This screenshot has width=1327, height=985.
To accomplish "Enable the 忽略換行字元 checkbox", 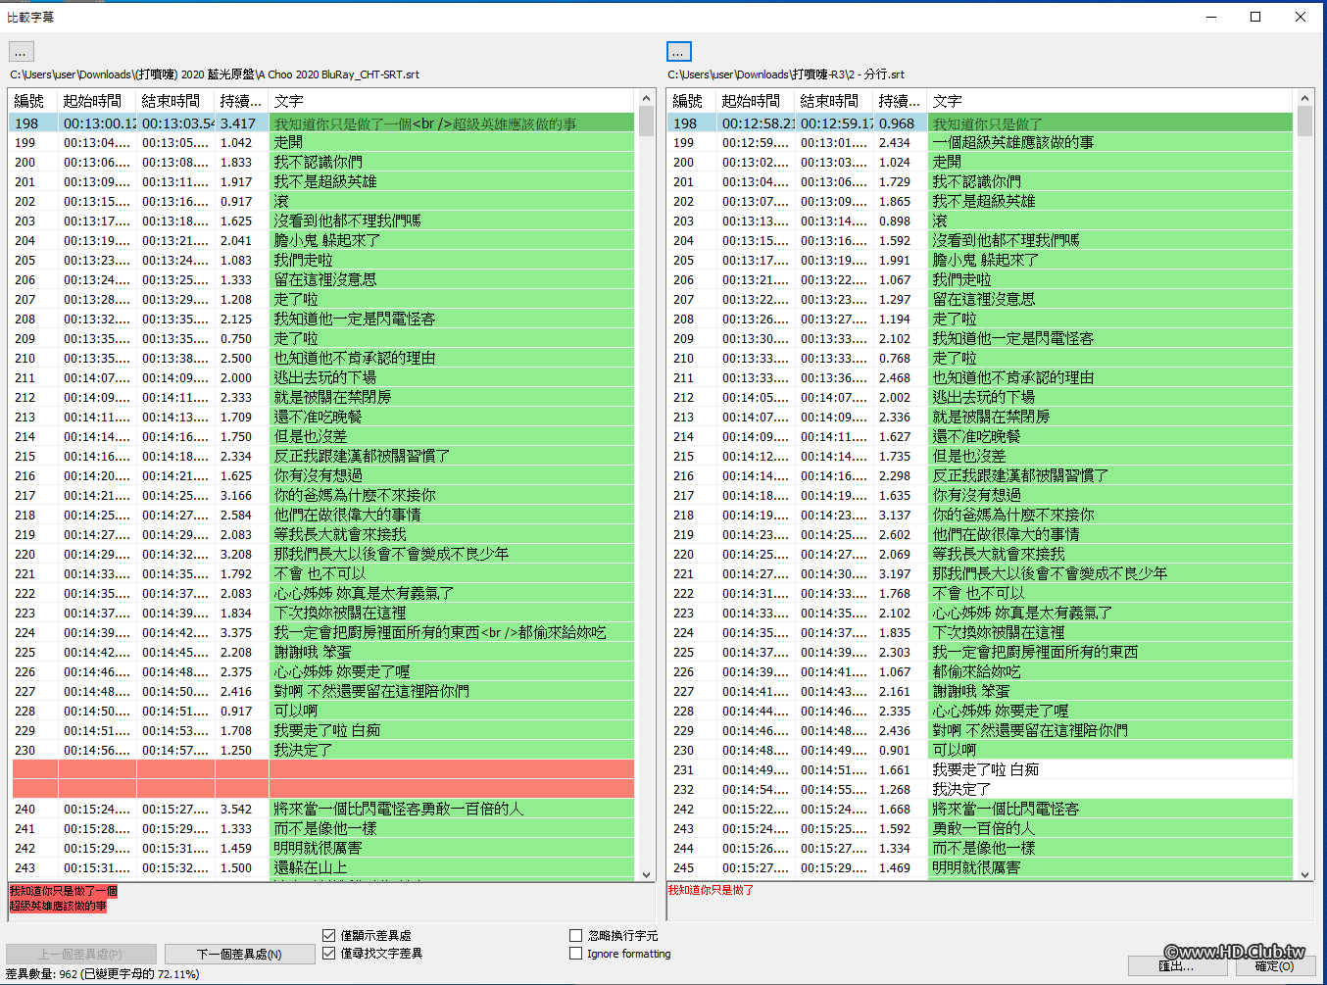I will (x=576, y=935).
